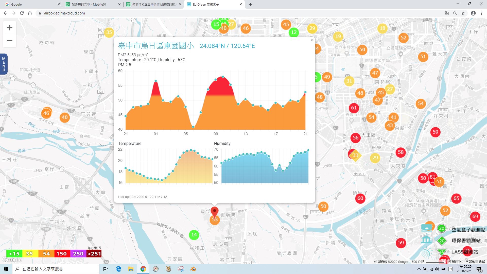Select the red 65 station marker
The height and width of the screenshot is (274, 487).
pos(456,198)
